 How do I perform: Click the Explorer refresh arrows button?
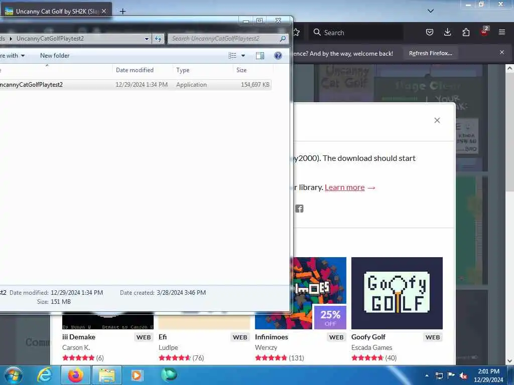158,39
